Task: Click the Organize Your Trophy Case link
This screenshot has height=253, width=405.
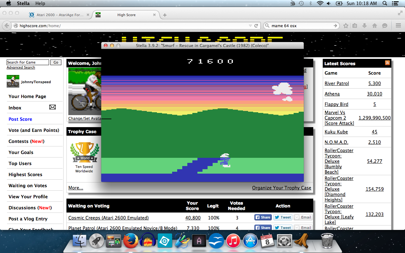Action: [282, 188]
